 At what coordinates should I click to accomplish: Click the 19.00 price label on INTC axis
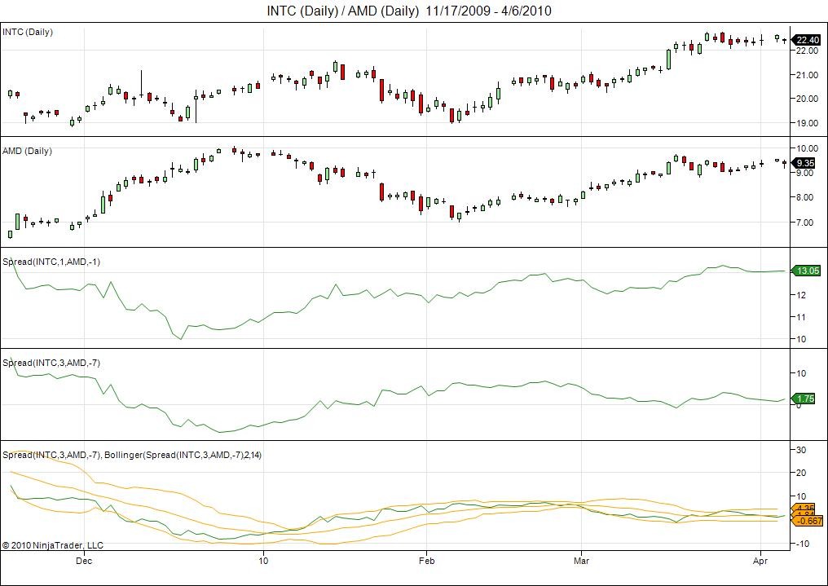[808, 123]
